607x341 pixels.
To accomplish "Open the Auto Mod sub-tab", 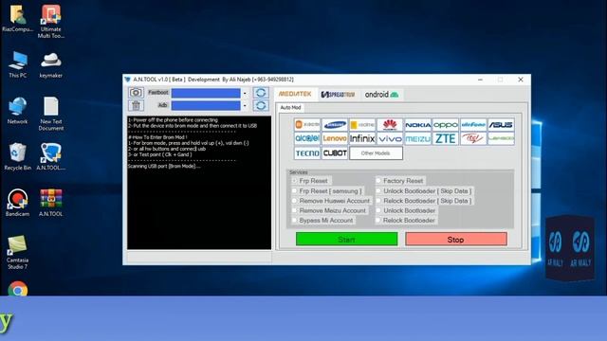I will (x=290, y=107).
